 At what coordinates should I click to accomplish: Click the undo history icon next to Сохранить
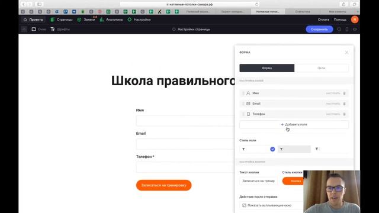339,29
